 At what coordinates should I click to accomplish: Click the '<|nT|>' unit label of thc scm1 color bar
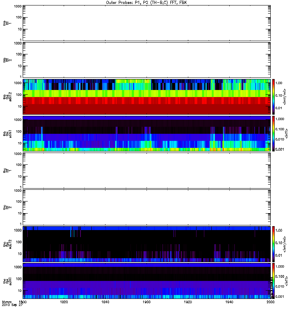(x=286, y=281)
